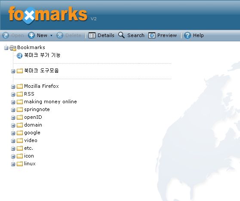Select the springnote label
The width and height of the screenshot is (240, 201).
(x=37, y=110)
